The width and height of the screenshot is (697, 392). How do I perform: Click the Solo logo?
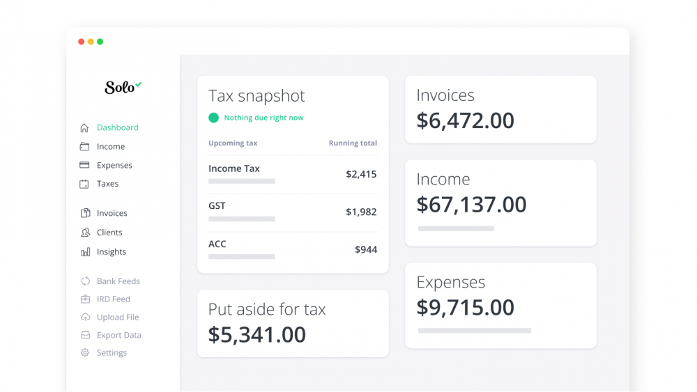point(123,87)
